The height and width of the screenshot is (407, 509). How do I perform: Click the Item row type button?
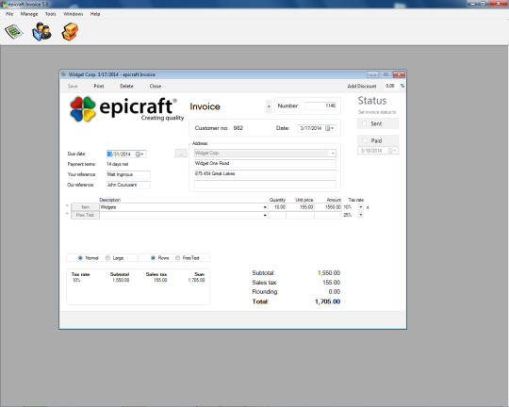pos(86,207)
